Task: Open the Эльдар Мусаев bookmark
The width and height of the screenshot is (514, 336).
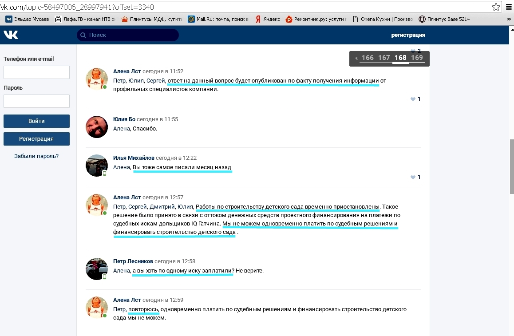Action: pyautogui.click(x=27, y=19)
